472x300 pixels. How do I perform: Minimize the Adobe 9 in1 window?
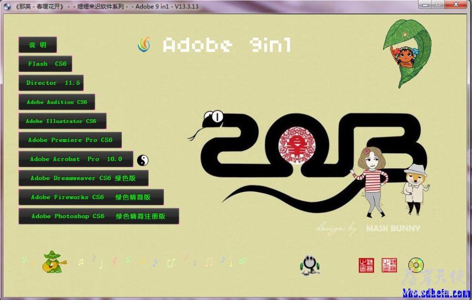(425, 4)
